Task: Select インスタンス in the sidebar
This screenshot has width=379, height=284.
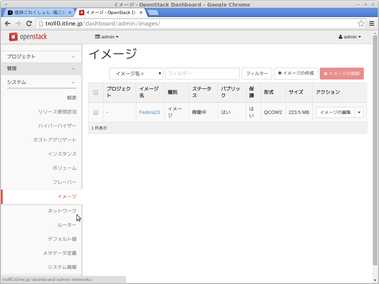Action: [x=62, y=154]
